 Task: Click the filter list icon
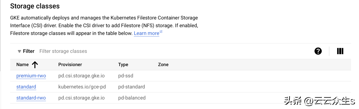19,51
